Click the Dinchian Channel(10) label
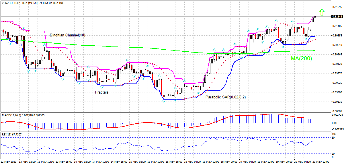 (67, 35)
